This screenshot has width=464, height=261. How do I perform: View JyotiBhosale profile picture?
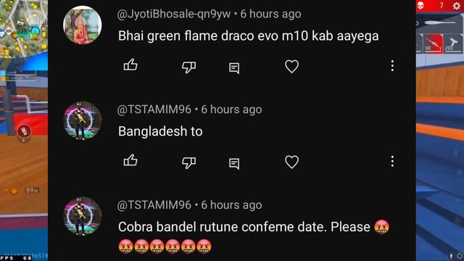click(x=82, y=25)
